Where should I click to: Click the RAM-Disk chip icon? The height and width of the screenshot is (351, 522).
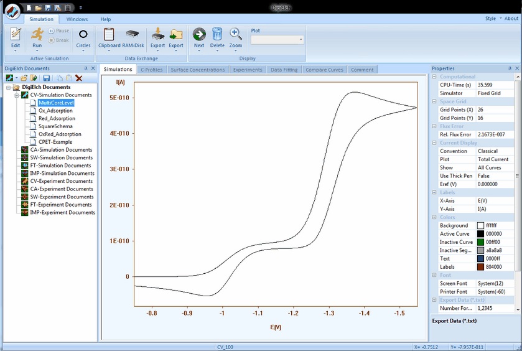pos(133,35)
